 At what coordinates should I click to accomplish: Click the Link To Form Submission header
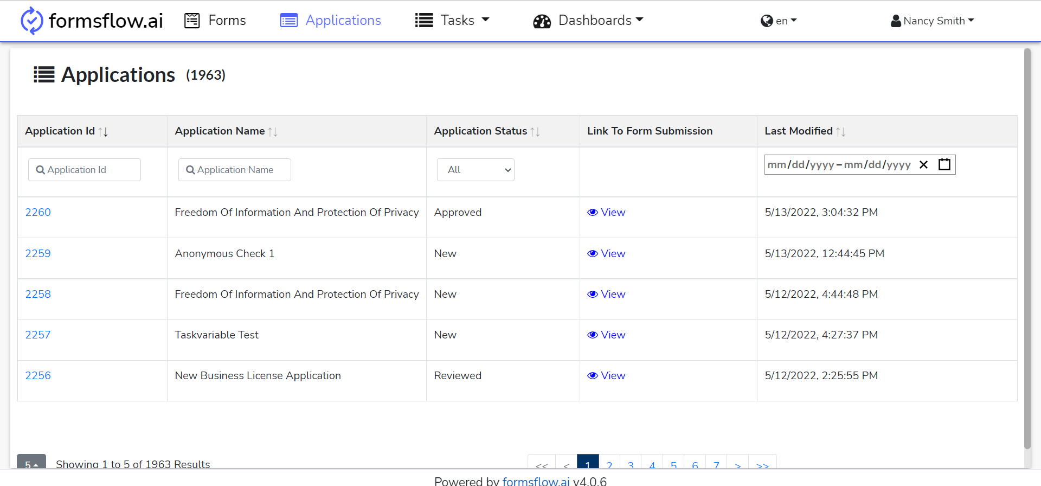[x=650, y=131]
